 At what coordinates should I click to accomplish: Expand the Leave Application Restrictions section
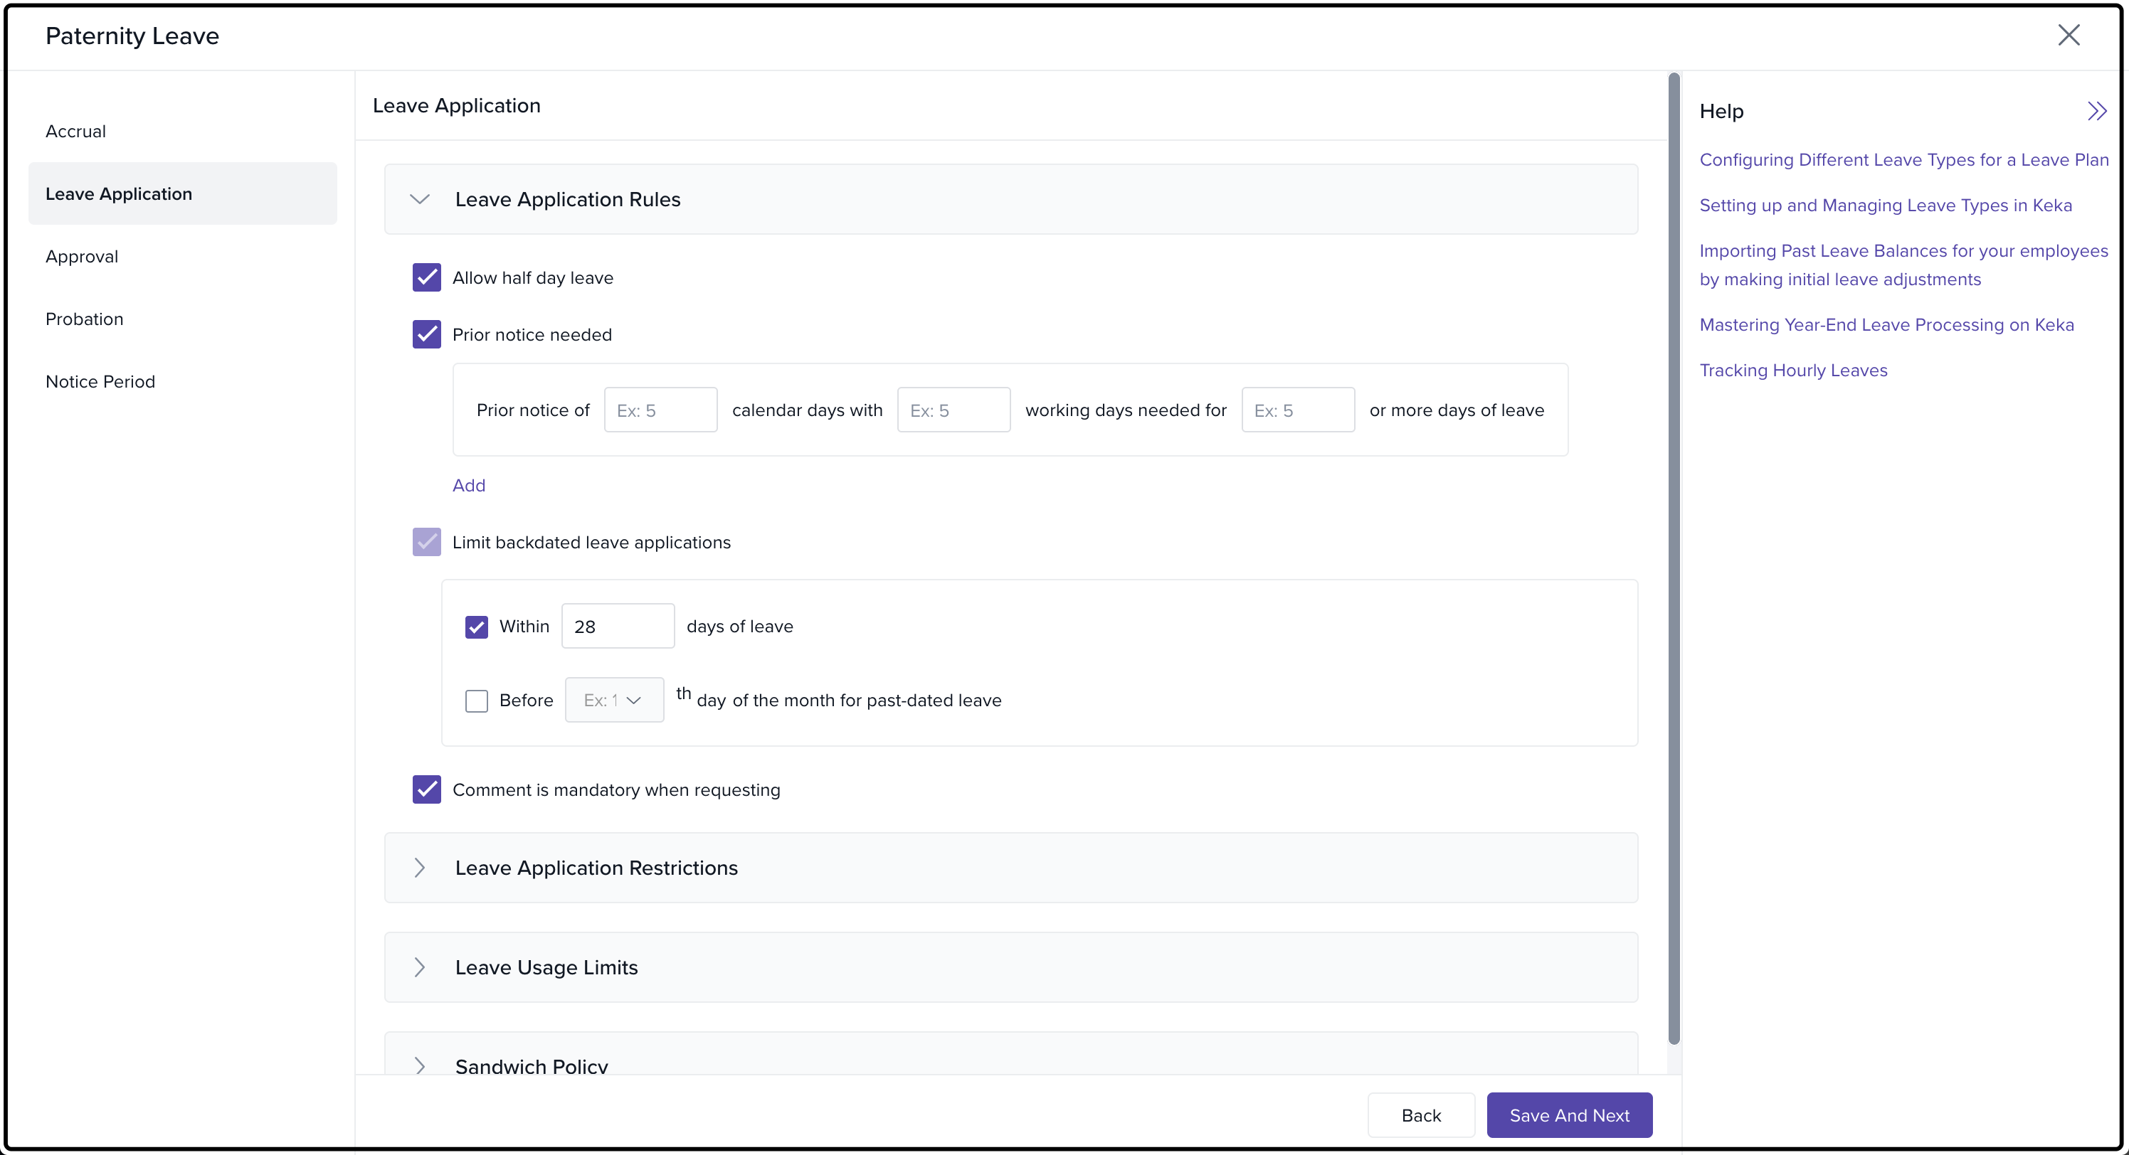click(x=420, y=868)
